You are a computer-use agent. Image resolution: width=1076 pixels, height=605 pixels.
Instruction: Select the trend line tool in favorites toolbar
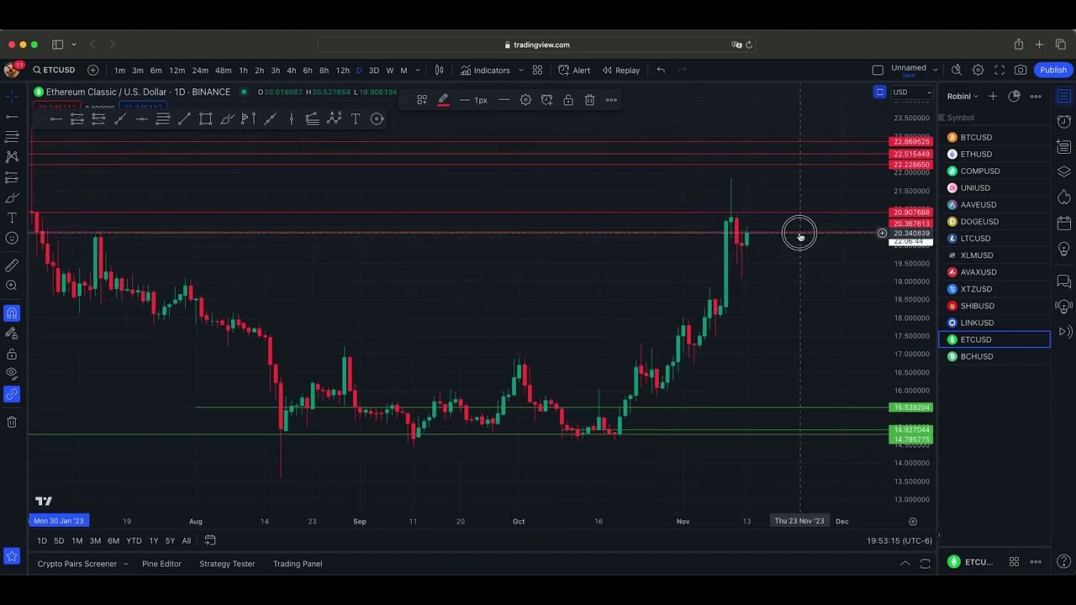coord(184,119)
